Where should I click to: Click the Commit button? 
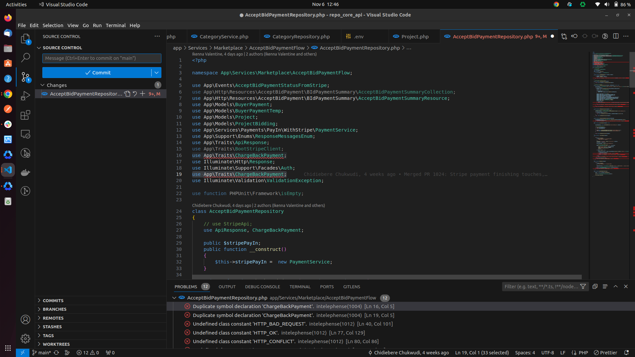tap(97, 73)
